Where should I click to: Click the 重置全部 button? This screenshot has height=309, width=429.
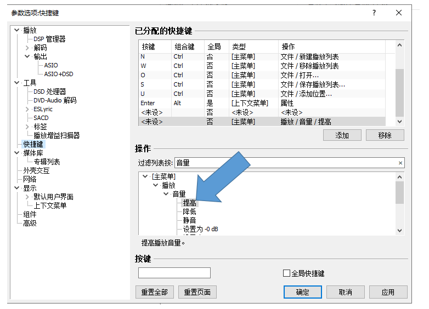click(154, 292)
